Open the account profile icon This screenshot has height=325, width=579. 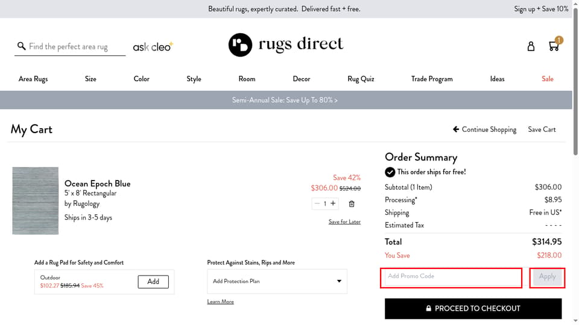[x=531, y=46]
